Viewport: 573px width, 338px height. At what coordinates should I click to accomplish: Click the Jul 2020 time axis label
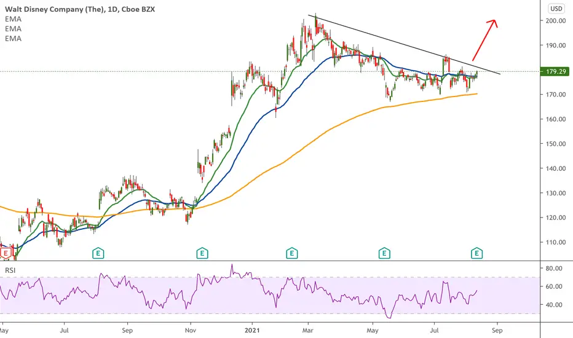pos(64,331)
